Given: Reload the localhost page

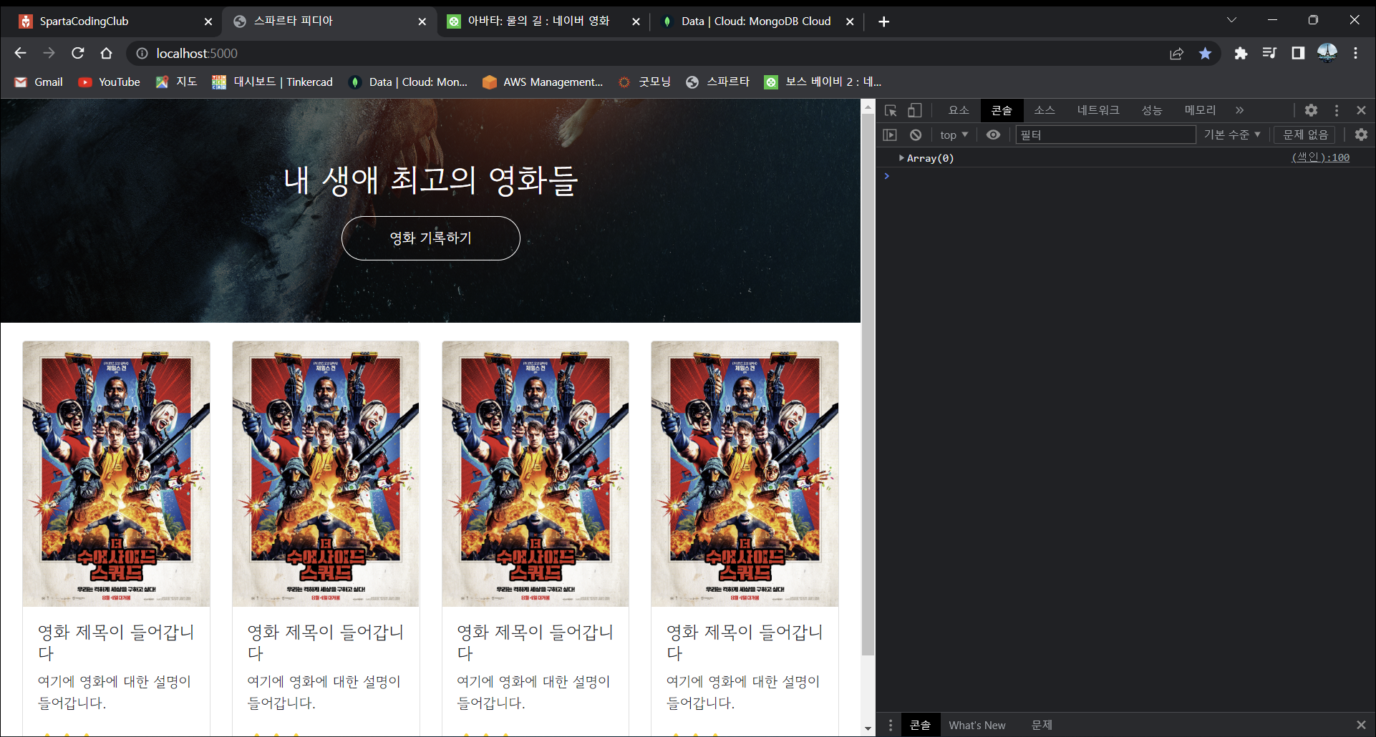Looking at the screenshot, I should point(77,53).
